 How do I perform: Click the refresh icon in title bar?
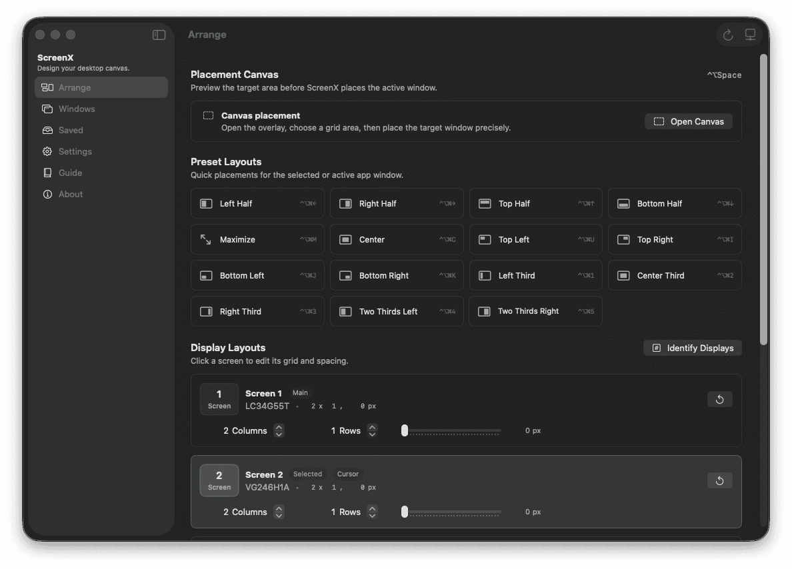[x=727, y=35]
